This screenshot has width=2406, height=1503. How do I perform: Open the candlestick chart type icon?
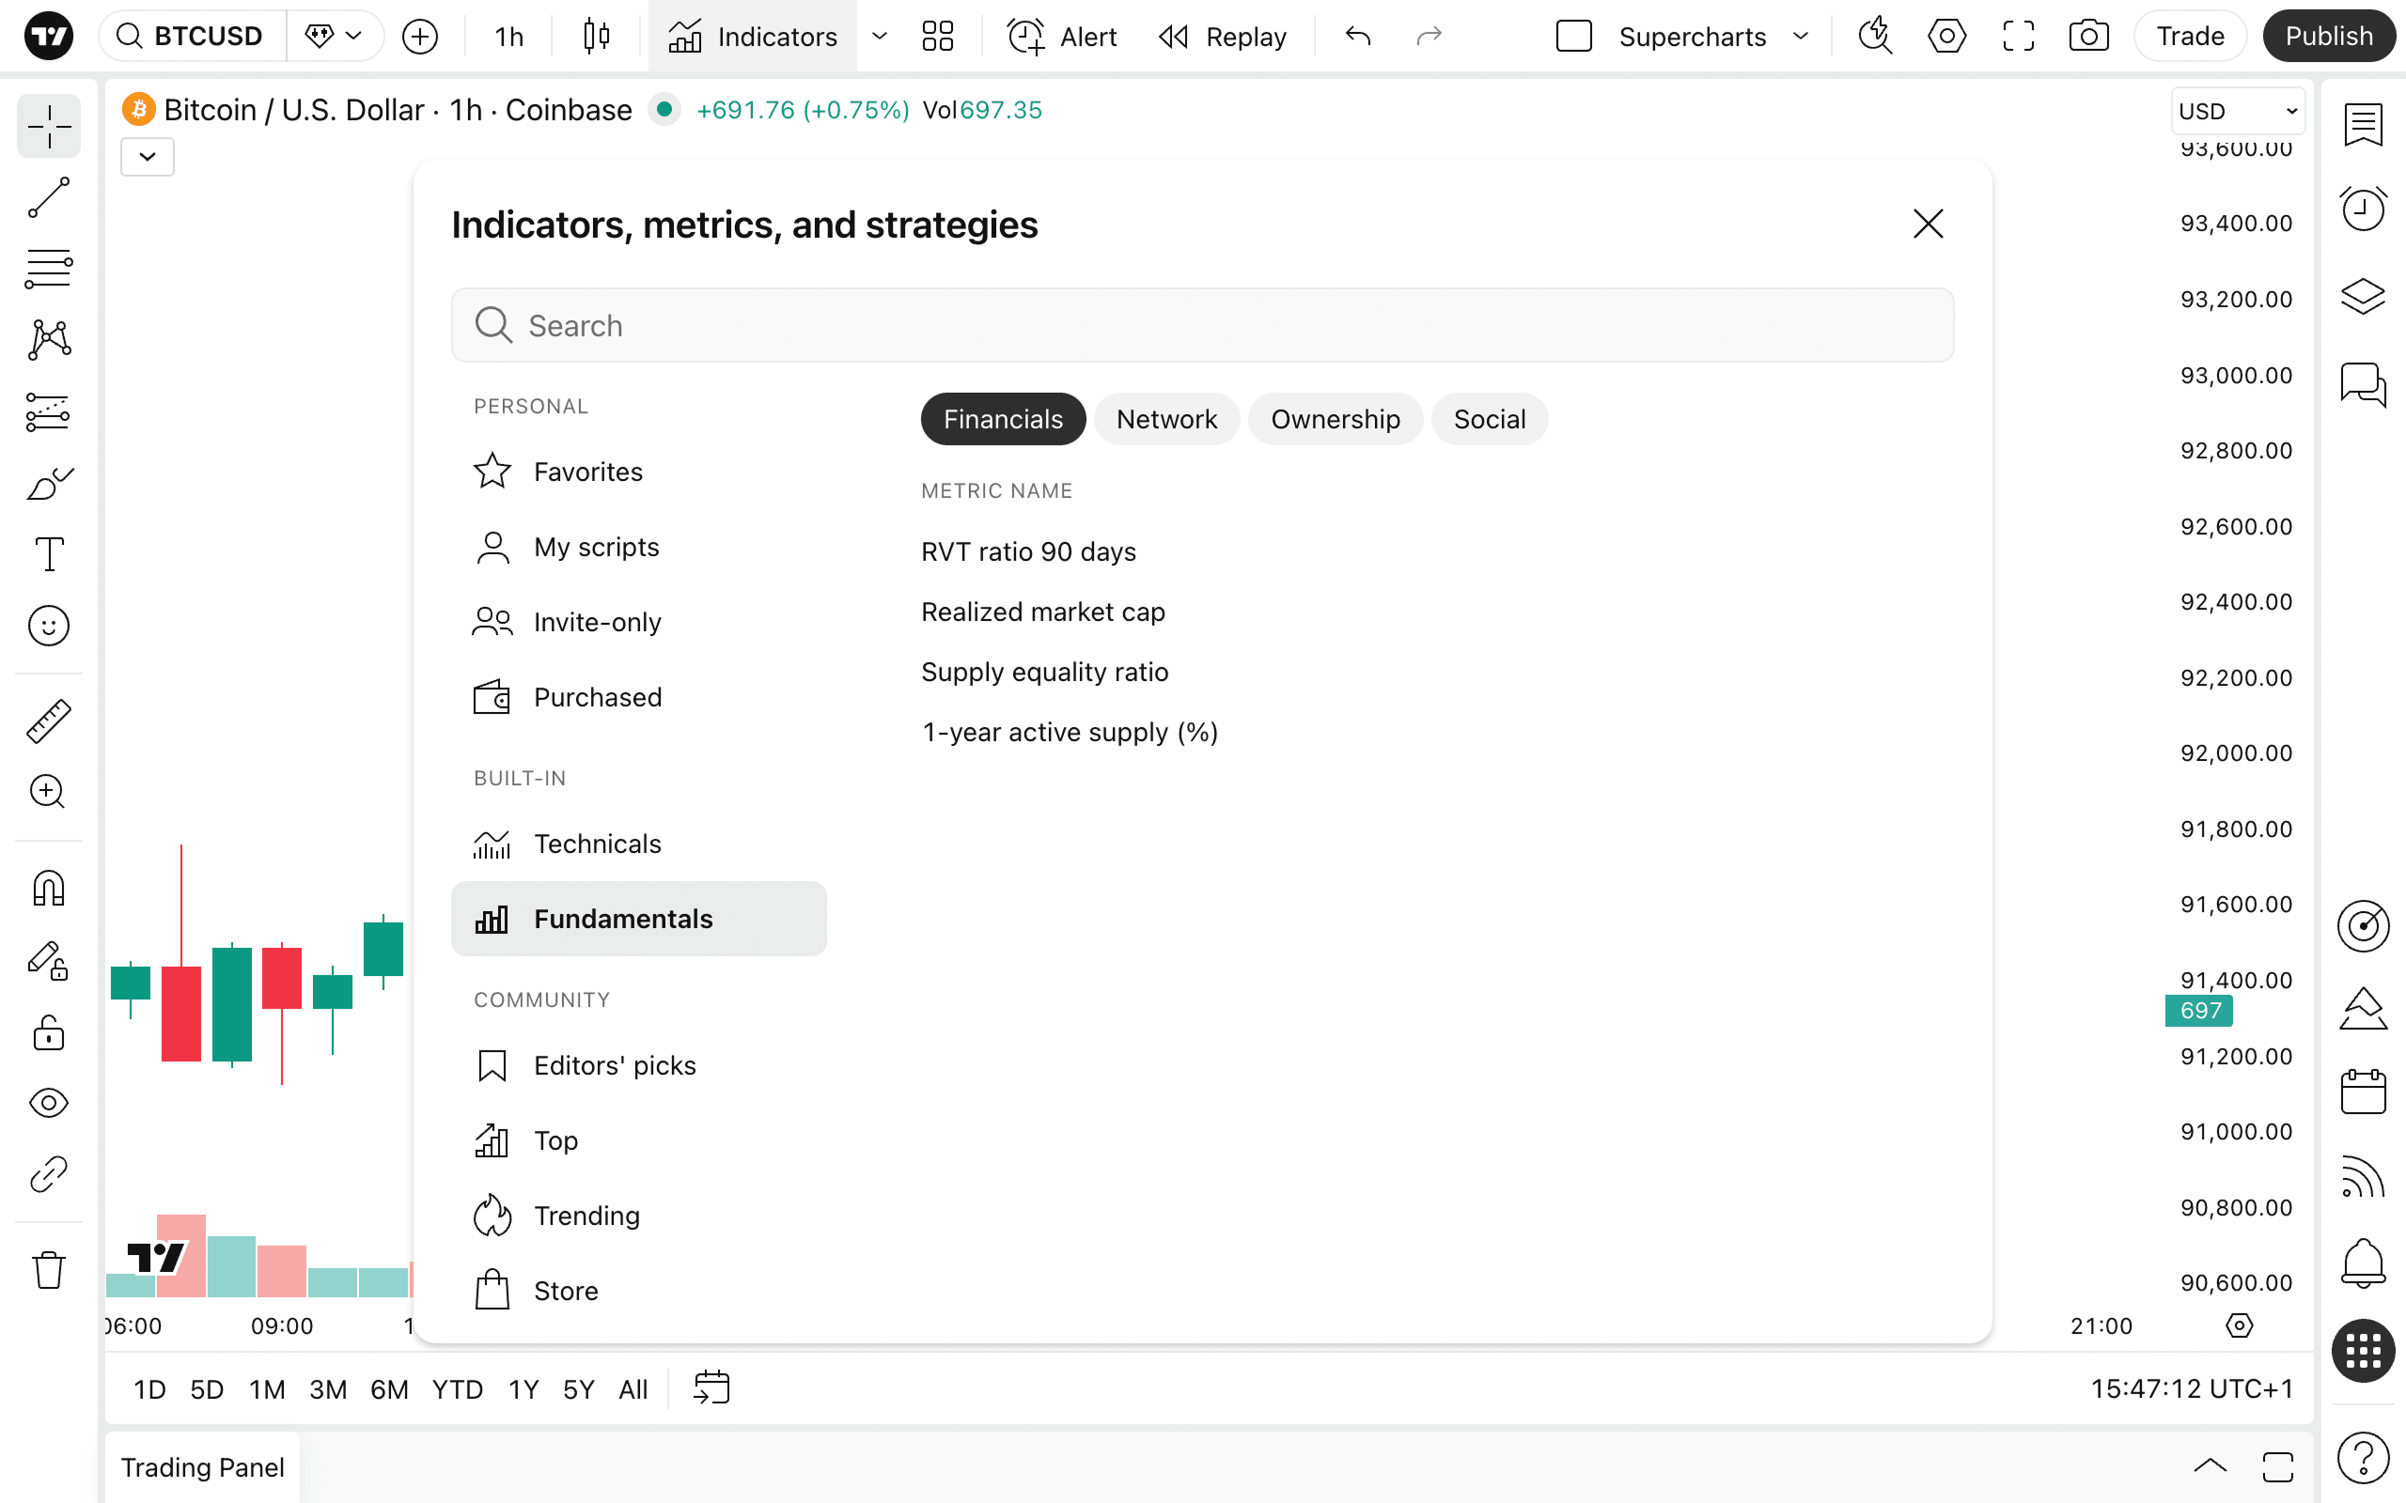597,37
